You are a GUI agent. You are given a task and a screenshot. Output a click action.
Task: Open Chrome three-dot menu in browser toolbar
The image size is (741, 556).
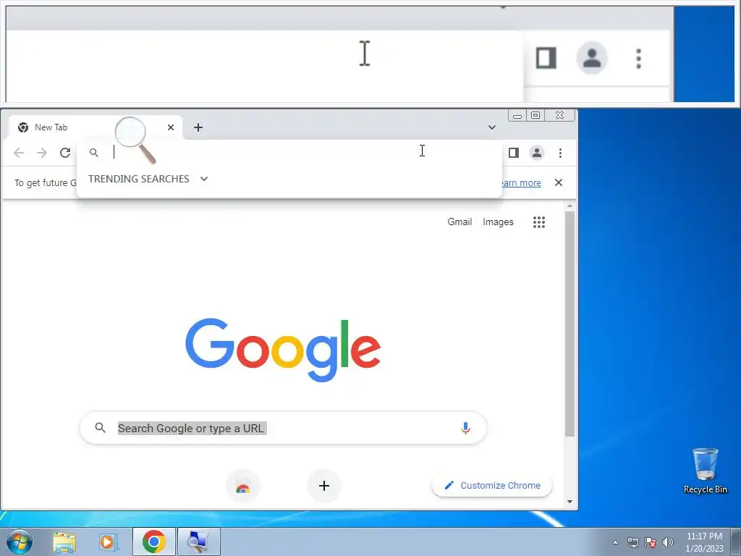click(x=561, y=153)
